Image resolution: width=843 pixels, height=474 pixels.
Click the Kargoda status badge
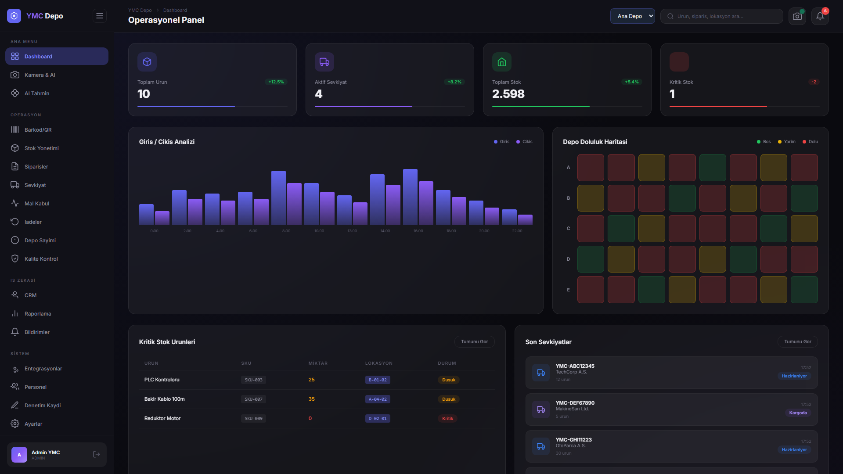[x=798, y=413]
